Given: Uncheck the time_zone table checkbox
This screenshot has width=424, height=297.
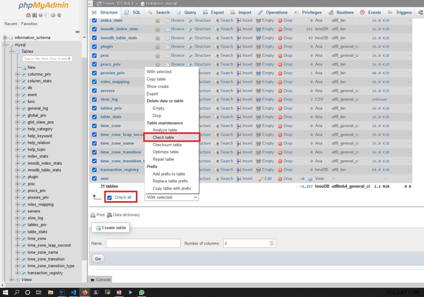Looking at the screenshot, I should (94, 126).
